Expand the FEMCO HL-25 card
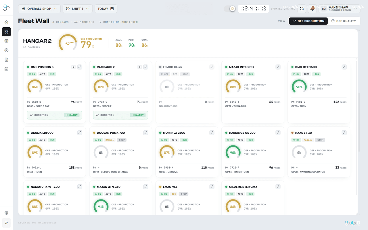 (x=212, y=67)
